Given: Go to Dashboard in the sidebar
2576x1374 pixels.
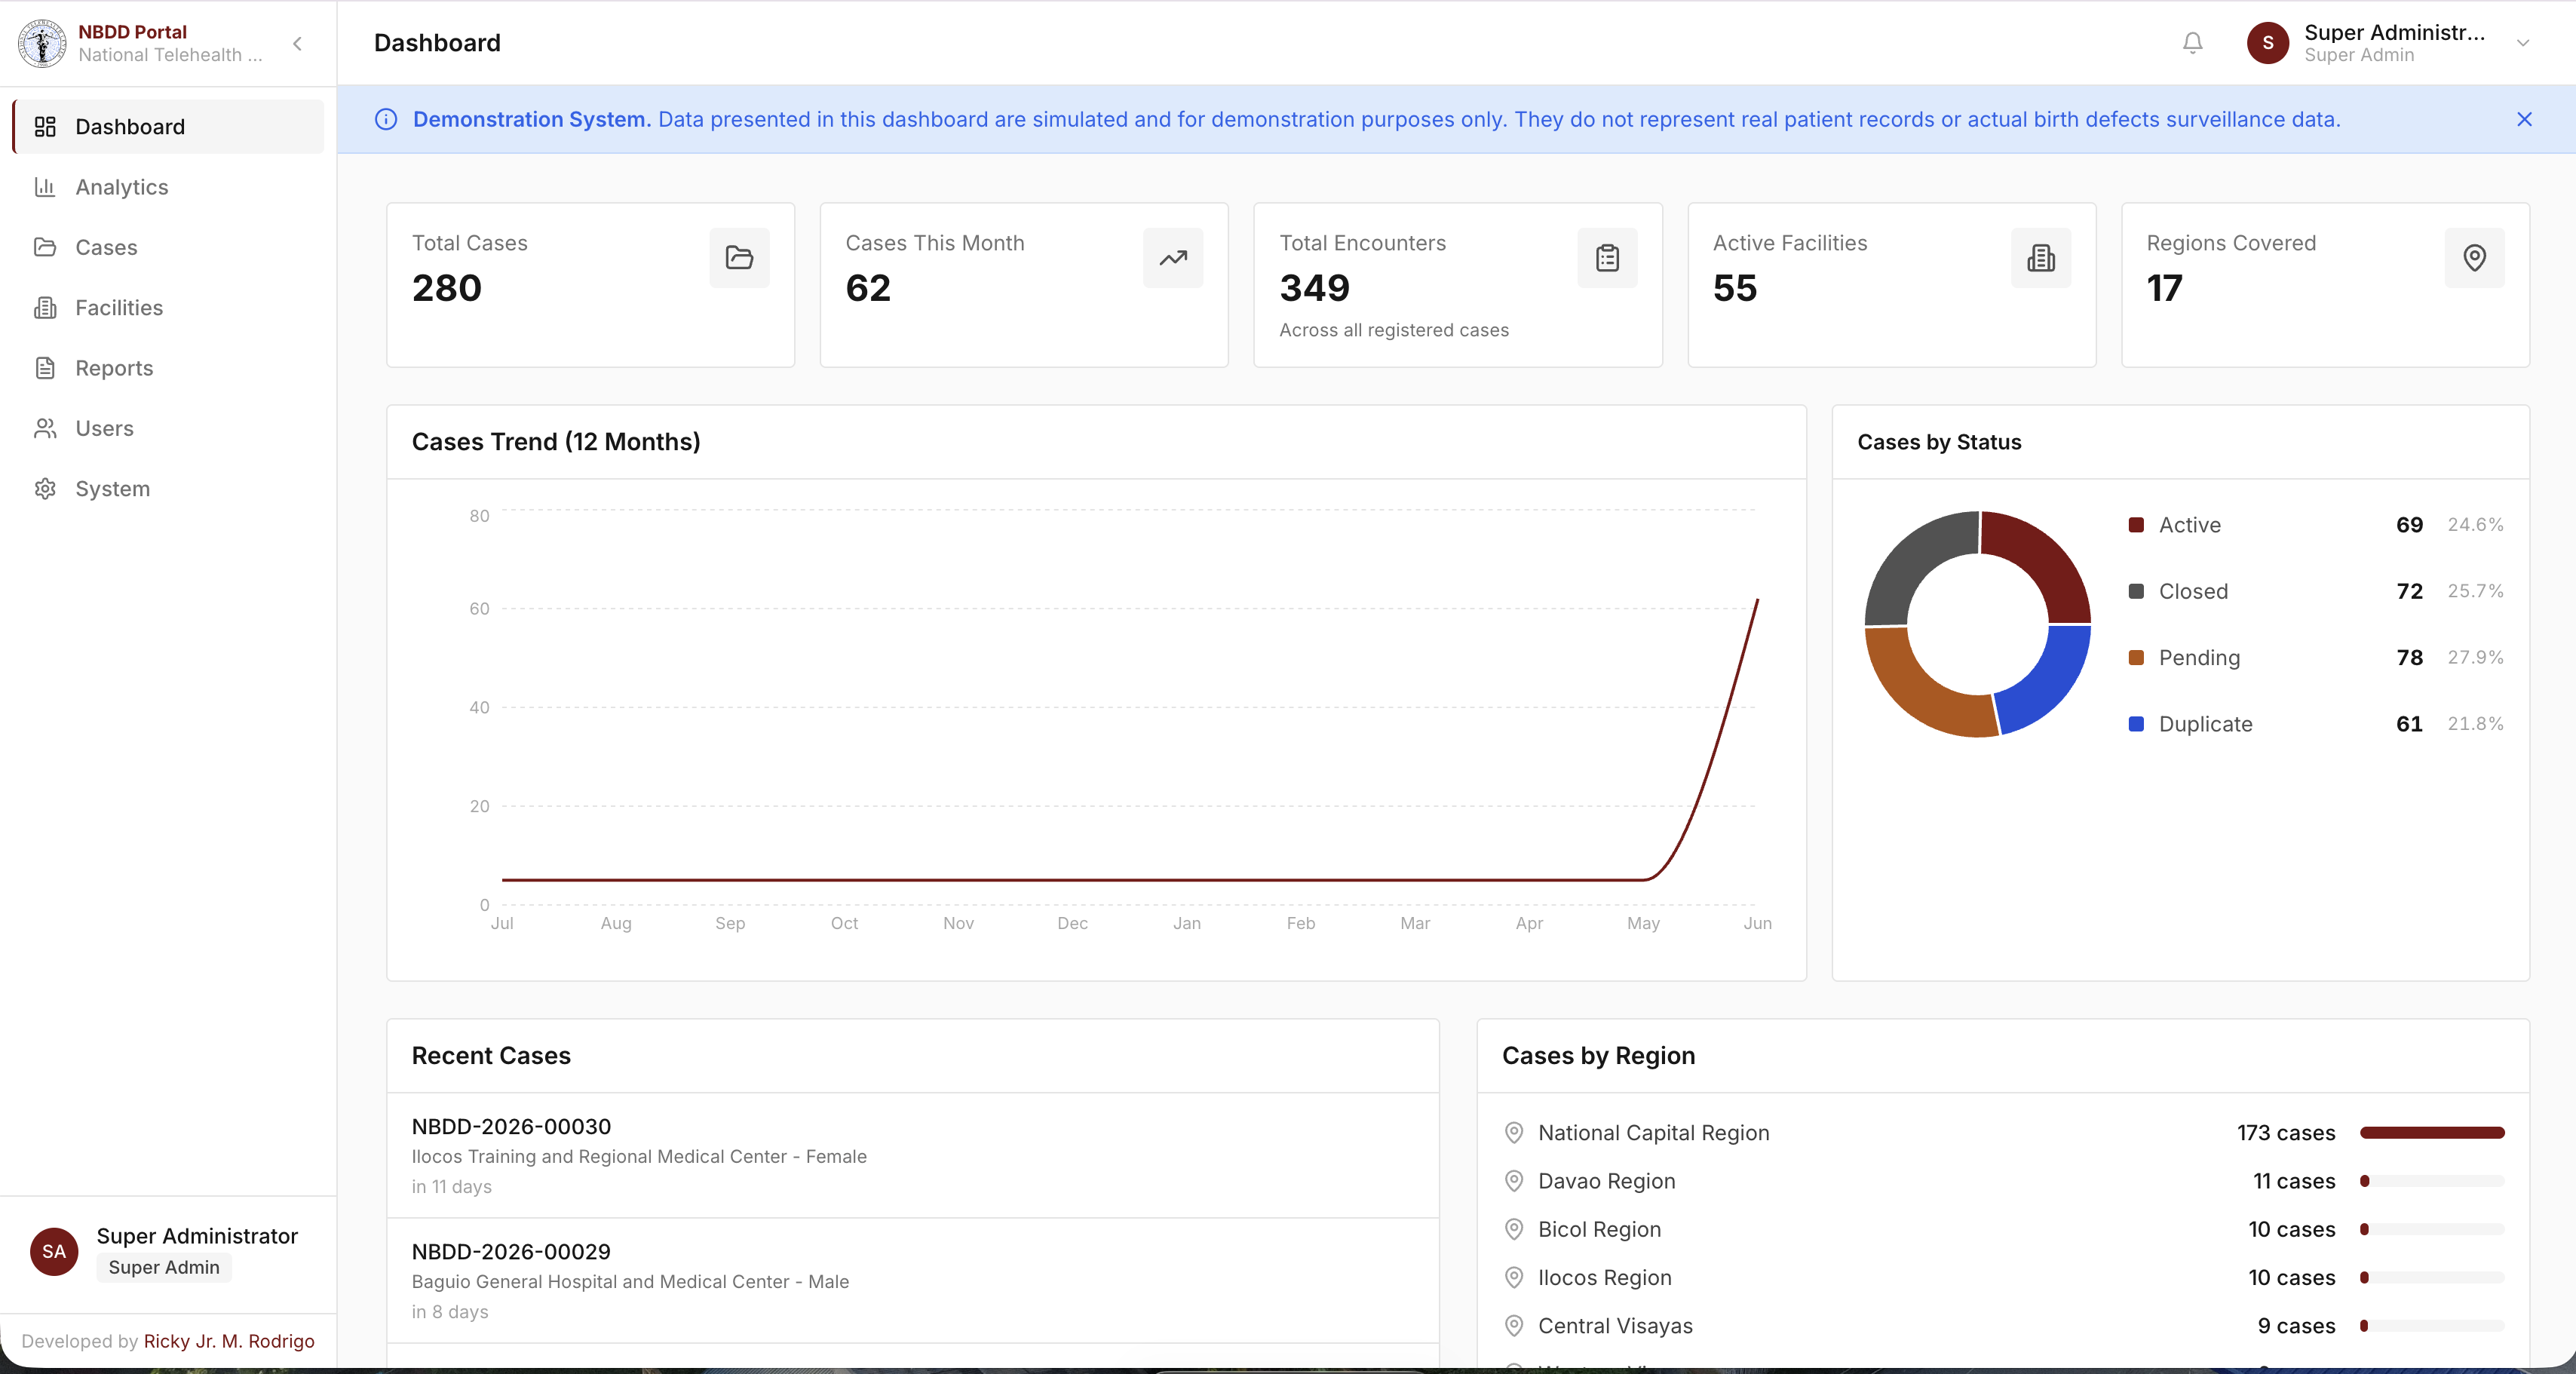Looking at the screenshot, I should coord(168,127).
